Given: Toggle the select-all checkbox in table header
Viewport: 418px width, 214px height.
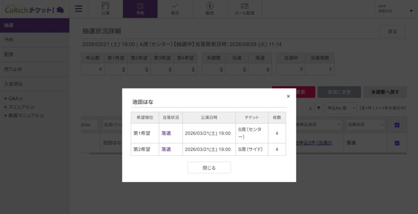Looking at the screenshot, I should coord(397,125).
